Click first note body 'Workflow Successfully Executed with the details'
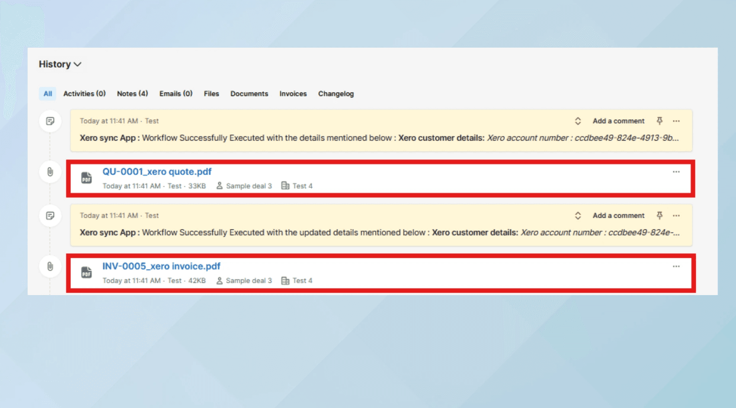Screen dimensions: 736x408 pos(234,138)
